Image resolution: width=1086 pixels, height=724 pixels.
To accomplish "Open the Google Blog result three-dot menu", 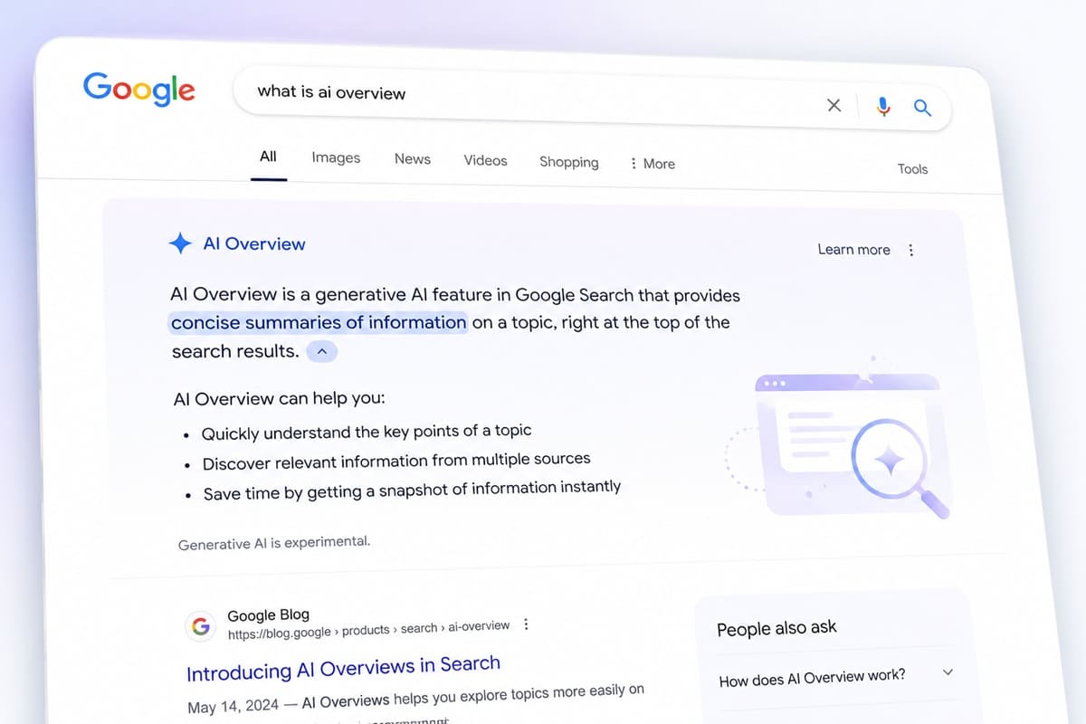I will pos(527,624).
